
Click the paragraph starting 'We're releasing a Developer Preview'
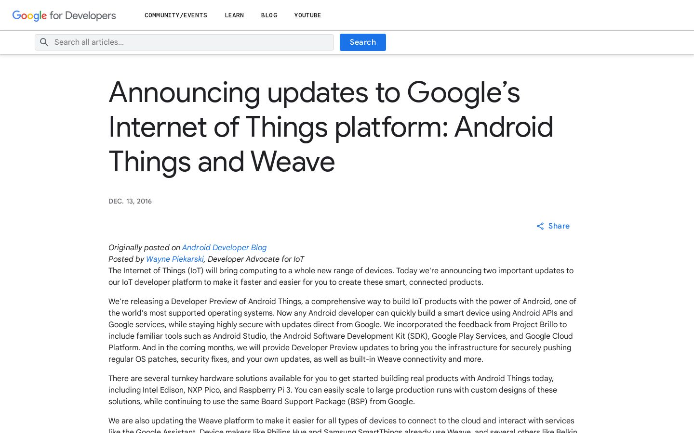[343, 330]
